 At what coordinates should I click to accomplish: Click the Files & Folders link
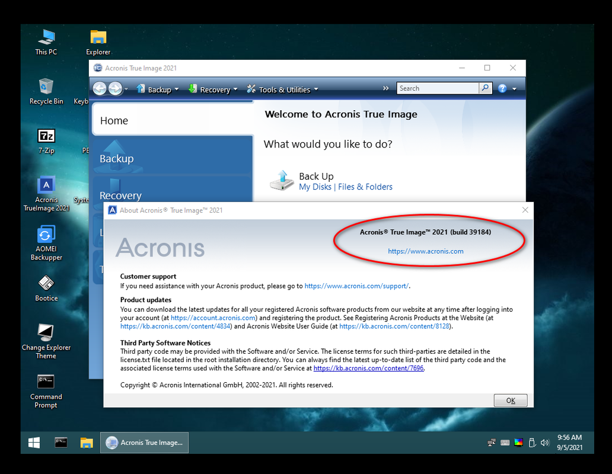click(365, 187)
